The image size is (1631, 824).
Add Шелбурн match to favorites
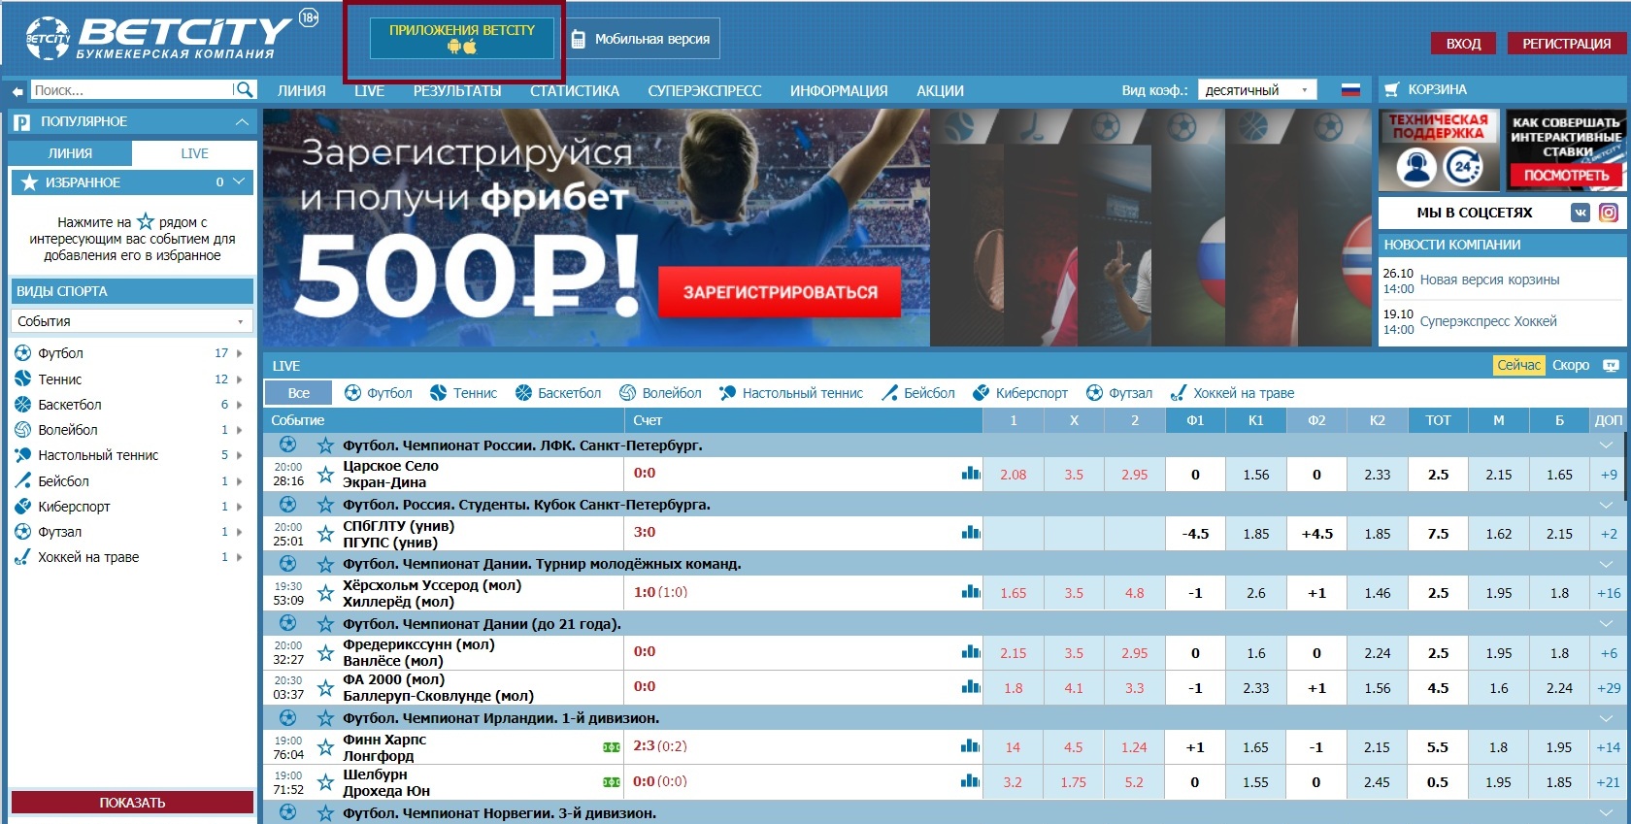coord(326,782)
